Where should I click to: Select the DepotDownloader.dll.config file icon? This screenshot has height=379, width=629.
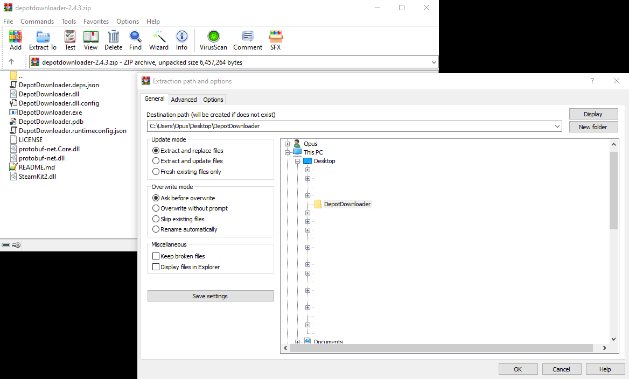[x=13, y=103]
